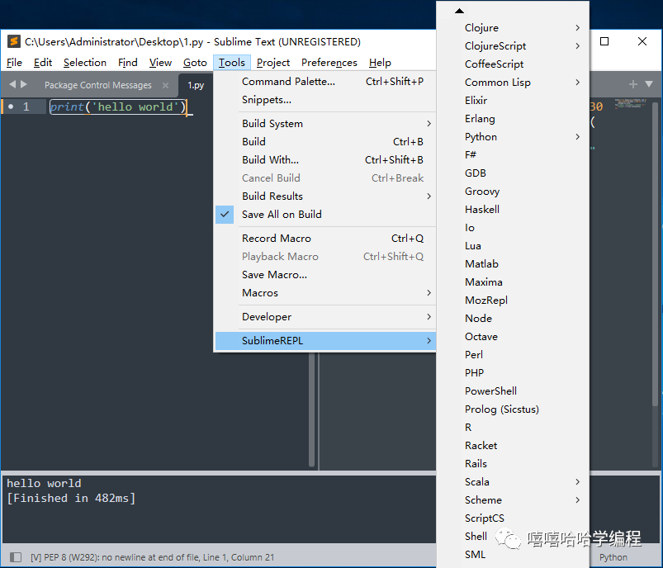Image resolution: width=663 pixels, height=568 pixels.
Task: Select Maxima REPL
Action: coord(513,282)
